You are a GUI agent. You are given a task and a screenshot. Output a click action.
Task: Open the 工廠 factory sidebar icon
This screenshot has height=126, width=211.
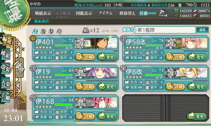[6, 97]
